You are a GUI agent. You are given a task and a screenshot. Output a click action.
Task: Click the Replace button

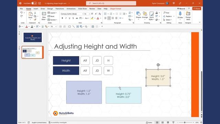(167, 16)
